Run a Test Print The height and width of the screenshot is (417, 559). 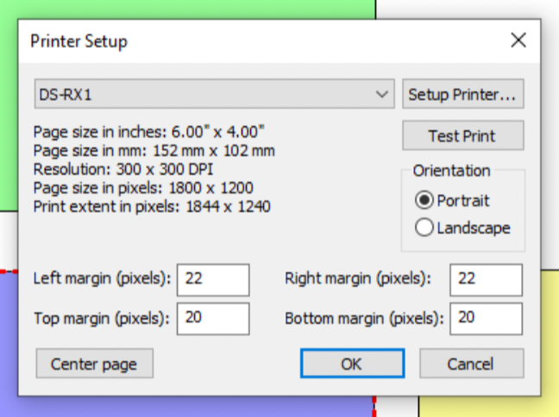[x=462, y=136]
